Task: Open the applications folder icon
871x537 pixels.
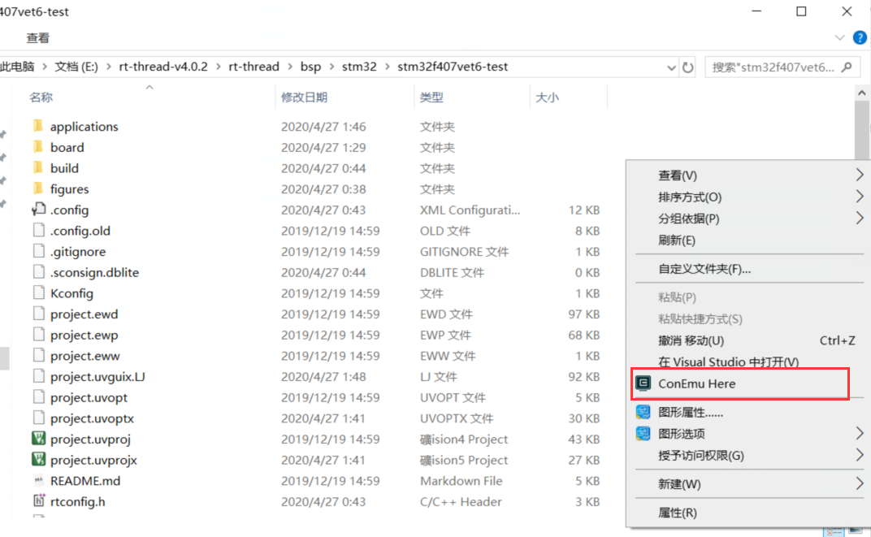Action: [x=37, y=126]
